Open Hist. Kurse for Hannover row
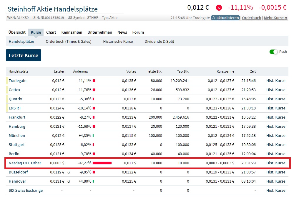294x200 pixels. (x=276, y=181)
